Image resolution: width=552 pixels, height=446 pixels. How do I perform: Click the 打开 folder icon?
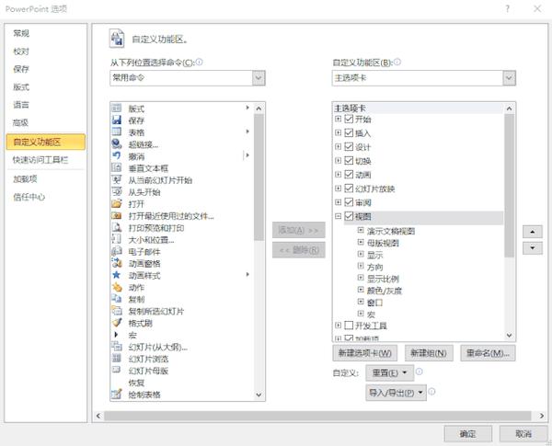[x=117, y=203]
